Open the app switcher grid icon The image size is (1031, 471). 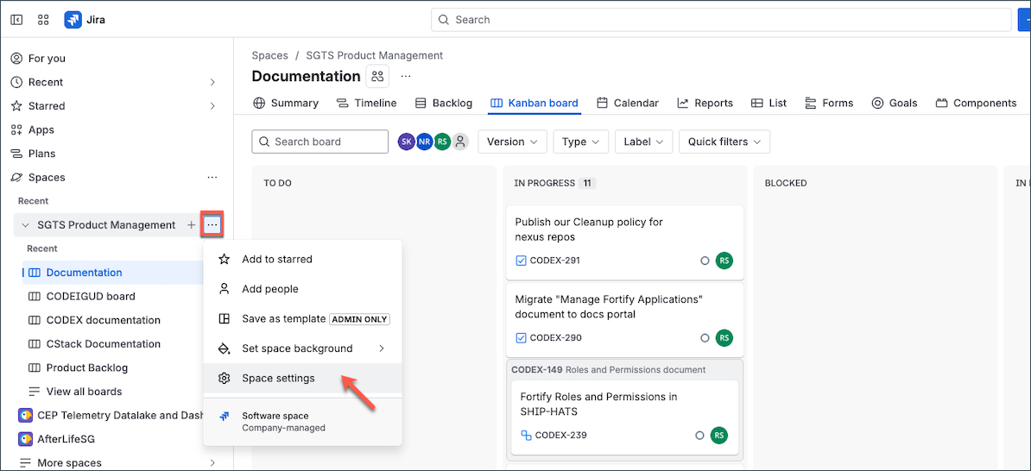click(x=43, y=20)
